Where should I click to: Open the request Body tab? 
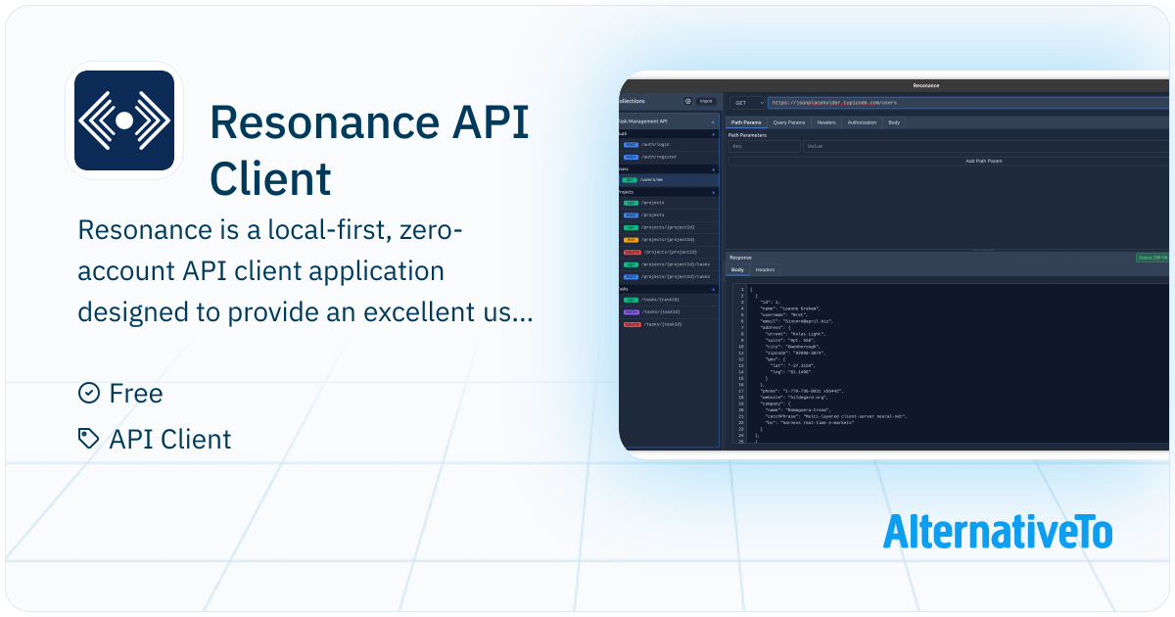pos(894,122)
